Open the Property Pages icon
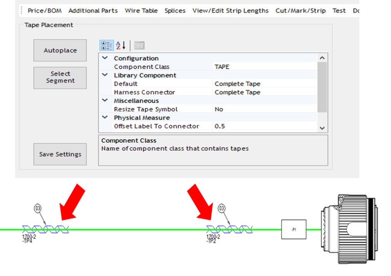 [x=139, y=46]
